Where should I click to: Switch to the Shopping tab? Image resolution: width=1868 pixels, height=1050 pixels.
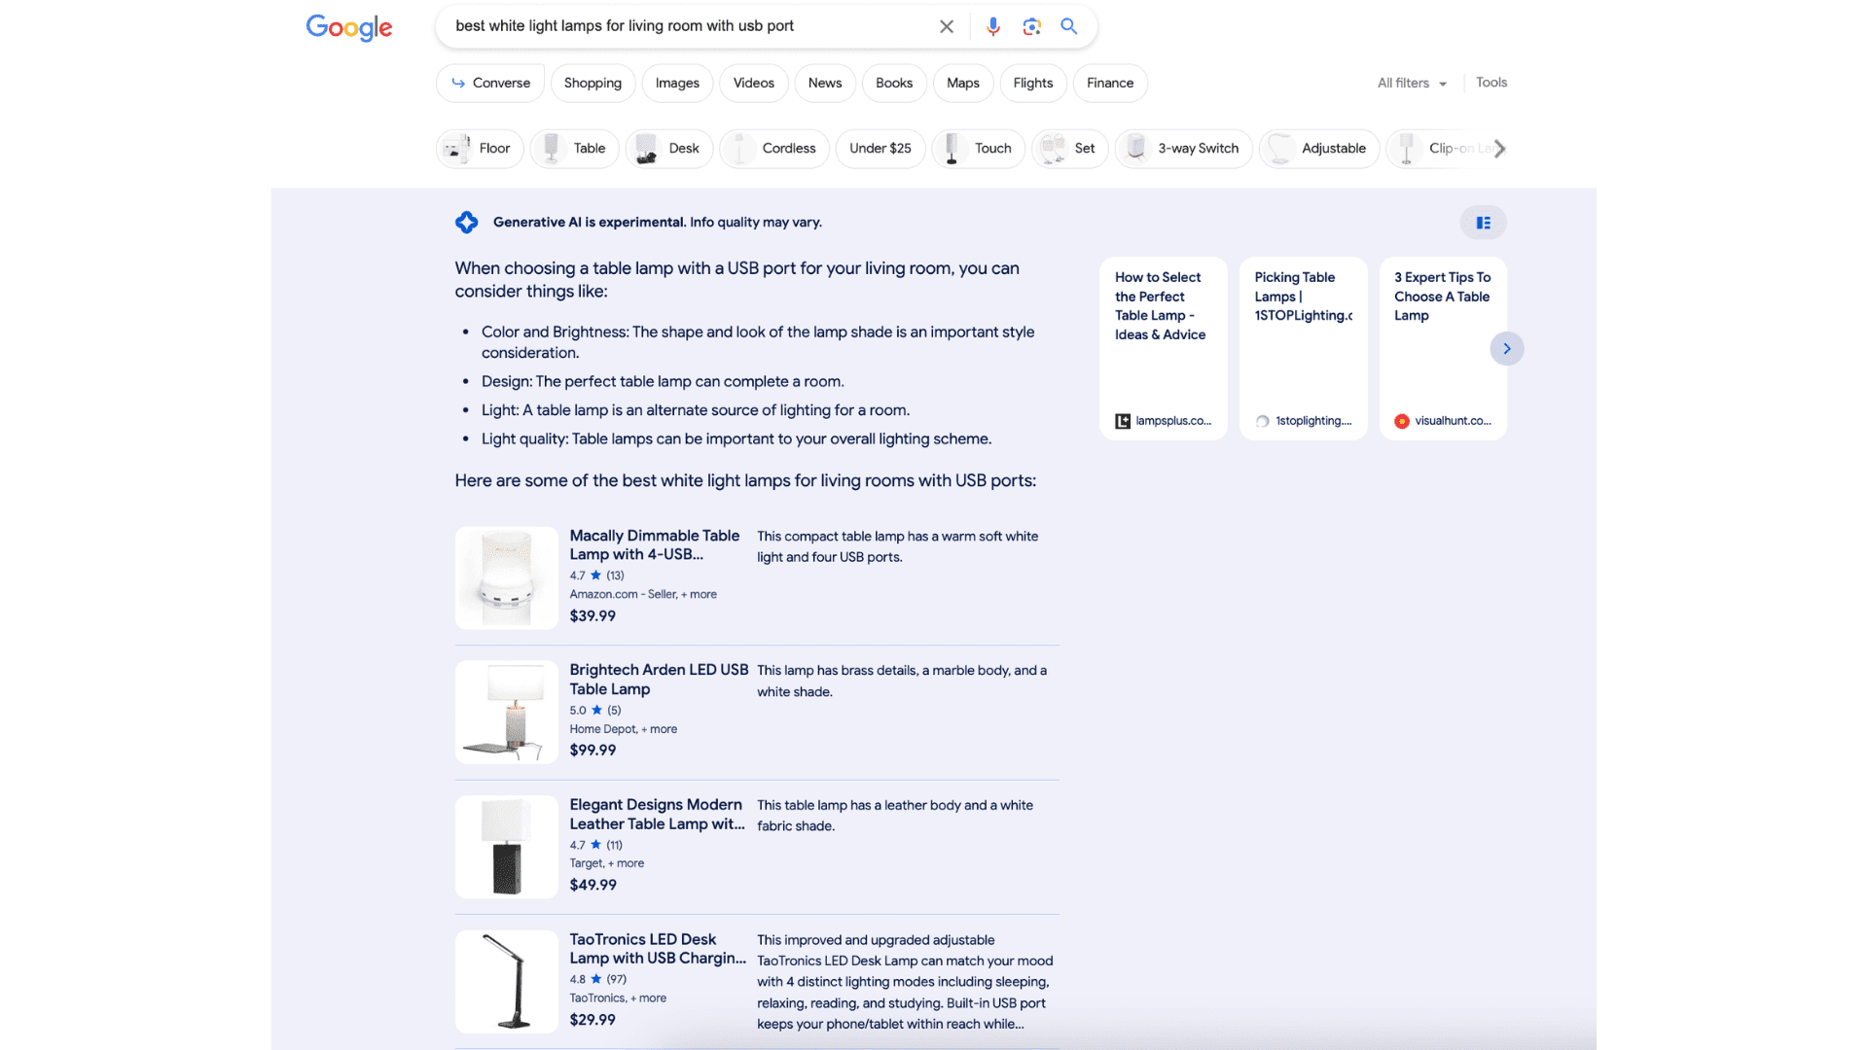[x=593, y=84]
